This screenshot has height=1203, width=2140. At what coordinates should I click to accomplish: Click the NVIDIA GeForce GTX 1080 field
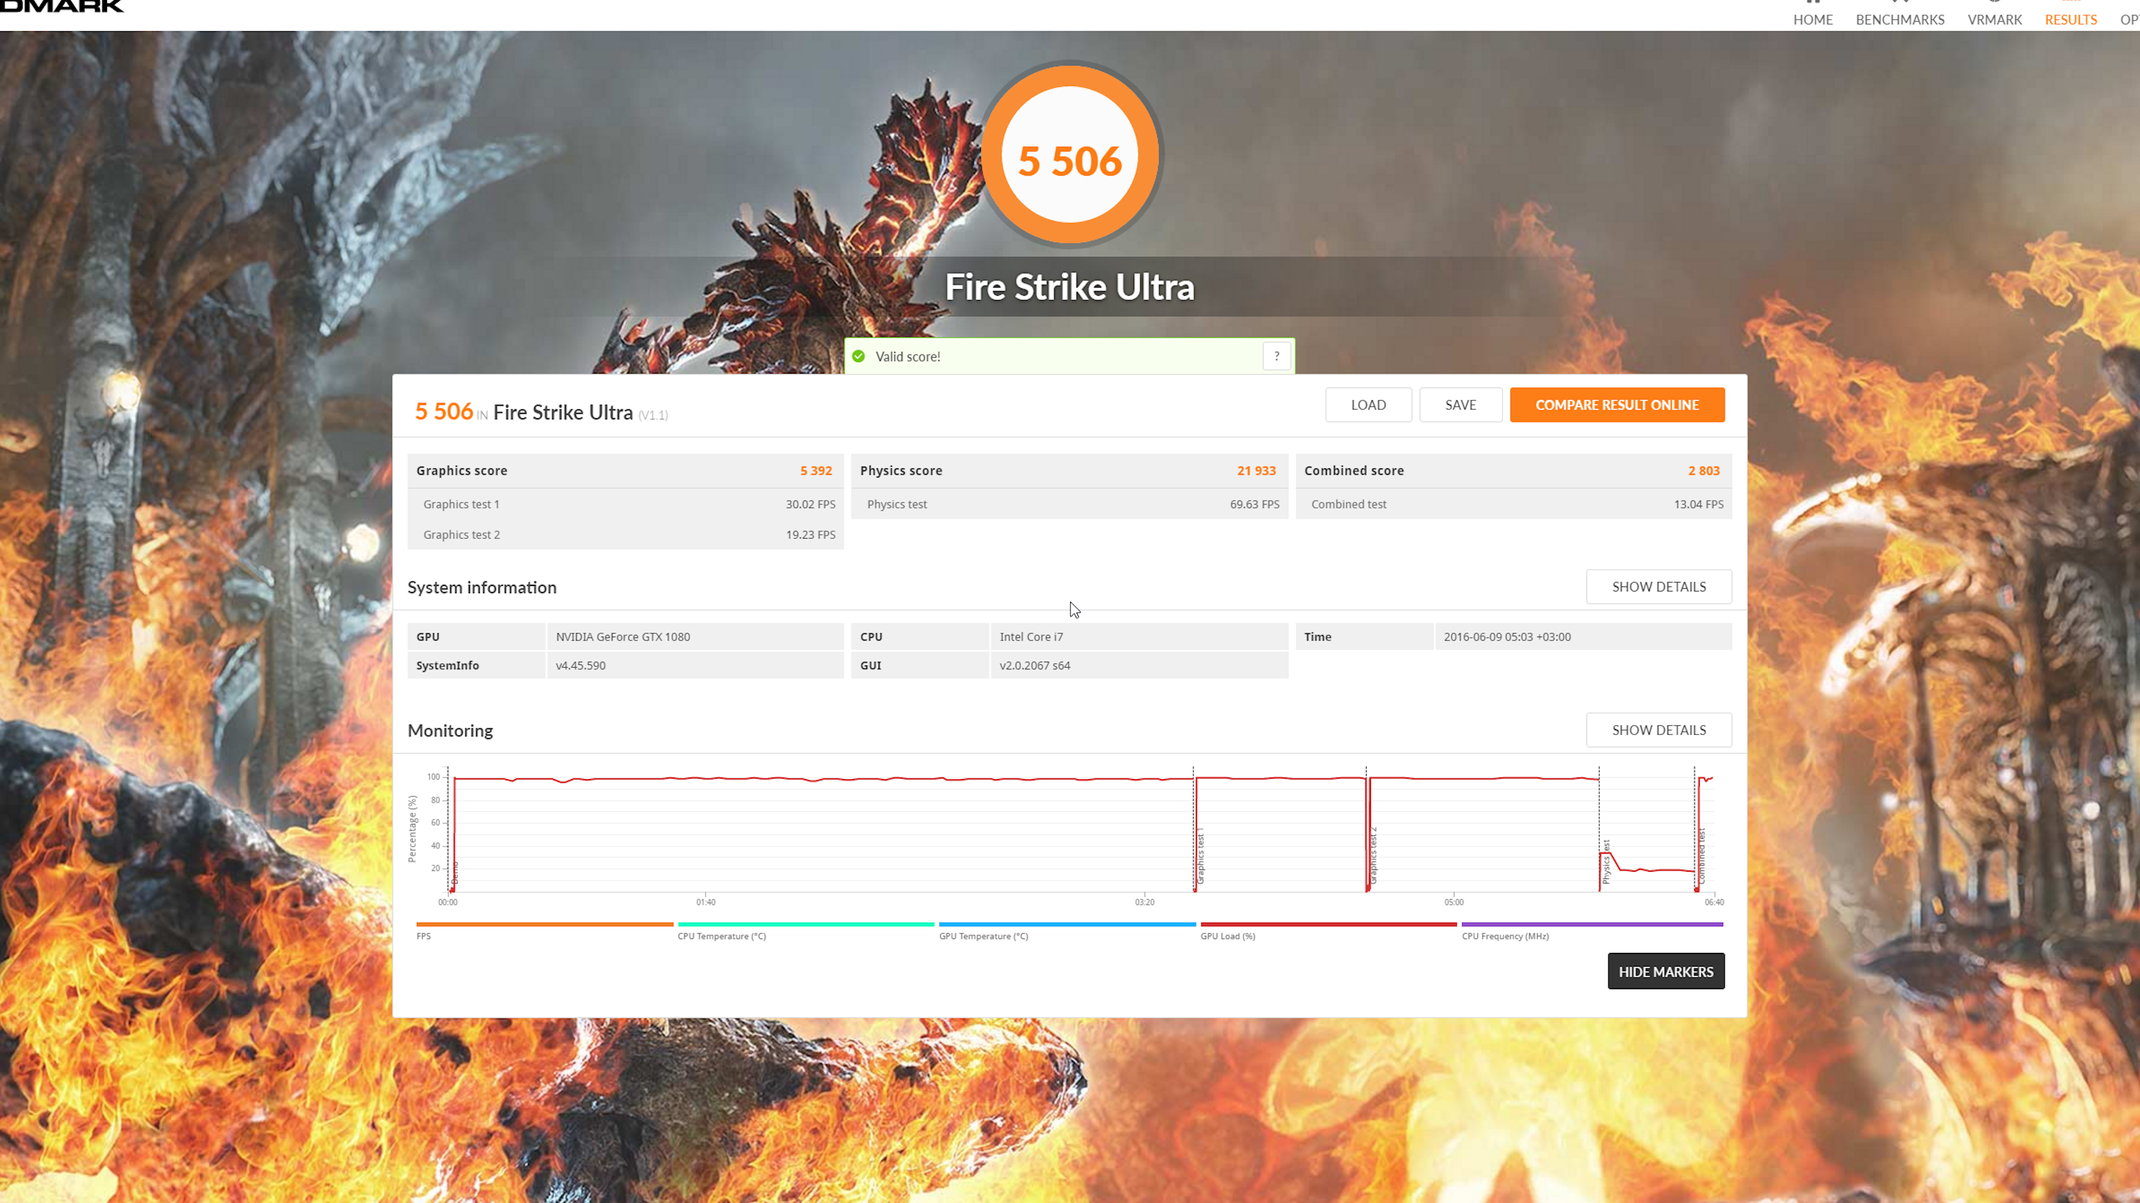pos(694,636)
